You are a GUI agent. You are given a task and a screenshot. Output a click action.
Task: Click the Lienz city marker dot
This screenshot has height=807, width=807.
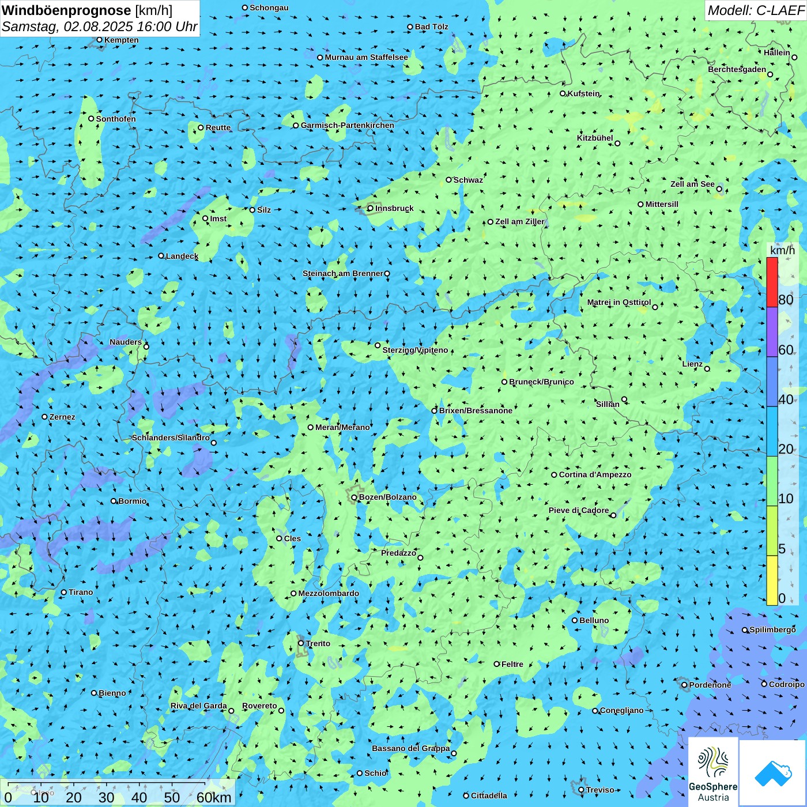(707, 369)
